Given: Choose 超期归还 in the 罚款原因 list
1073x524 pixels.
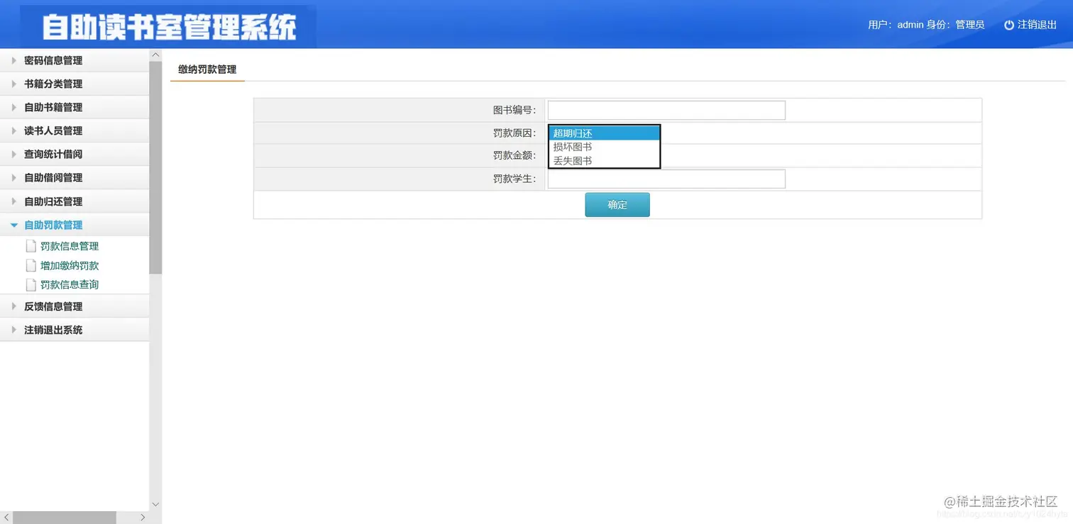Looking at the screenshot, I should click(604, 133).
